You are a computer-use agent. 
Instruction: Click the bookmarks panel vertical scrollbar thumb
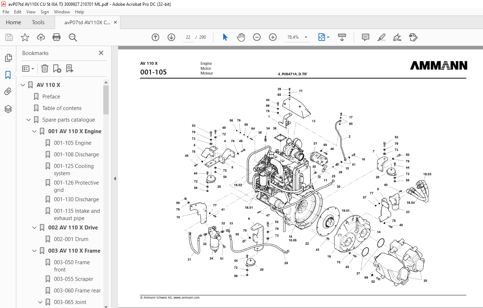106,100
